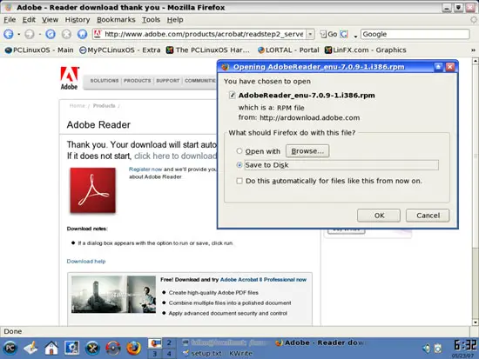Click the Google search engine icon
Screen dimensions: 479x359
344,34
